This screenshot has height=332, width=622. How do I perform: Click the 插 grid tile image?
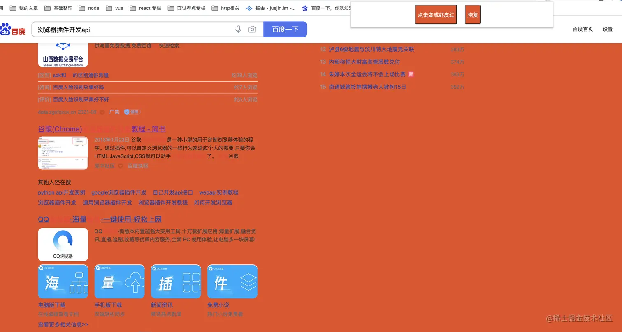(x=176, y=282)
